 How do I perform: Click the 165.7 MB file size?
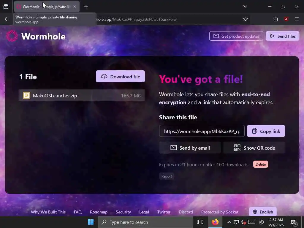131,96
